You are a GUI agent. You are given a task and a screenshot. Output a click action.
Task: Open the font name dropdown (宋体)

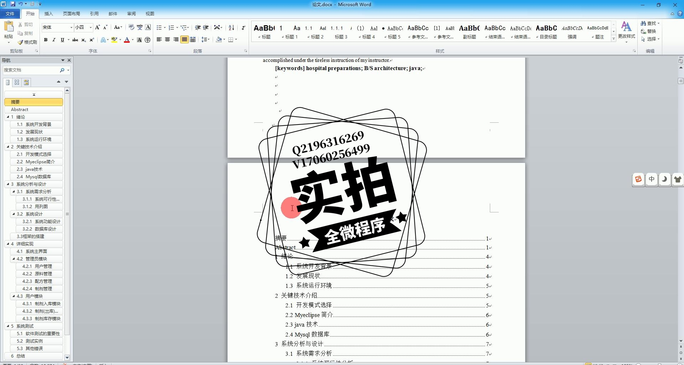71,27
